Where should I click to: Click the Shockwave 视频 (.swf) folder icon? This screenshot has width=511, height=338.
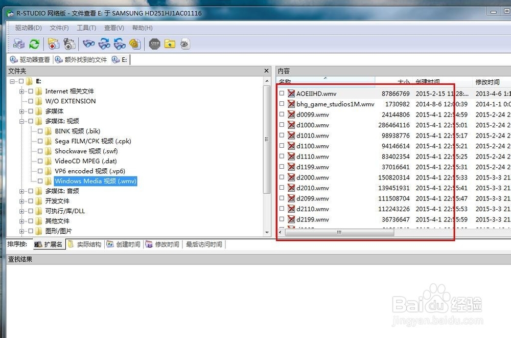[48, 151]
